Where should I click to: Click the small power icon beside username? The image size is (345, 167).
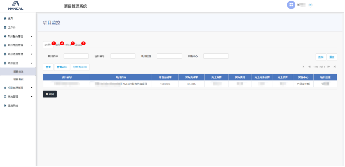(310, 5)
